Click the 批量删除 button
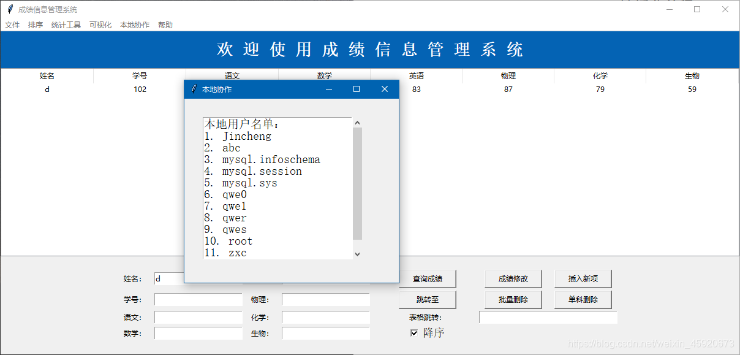 pyautogui.click(x=513, y=299)
